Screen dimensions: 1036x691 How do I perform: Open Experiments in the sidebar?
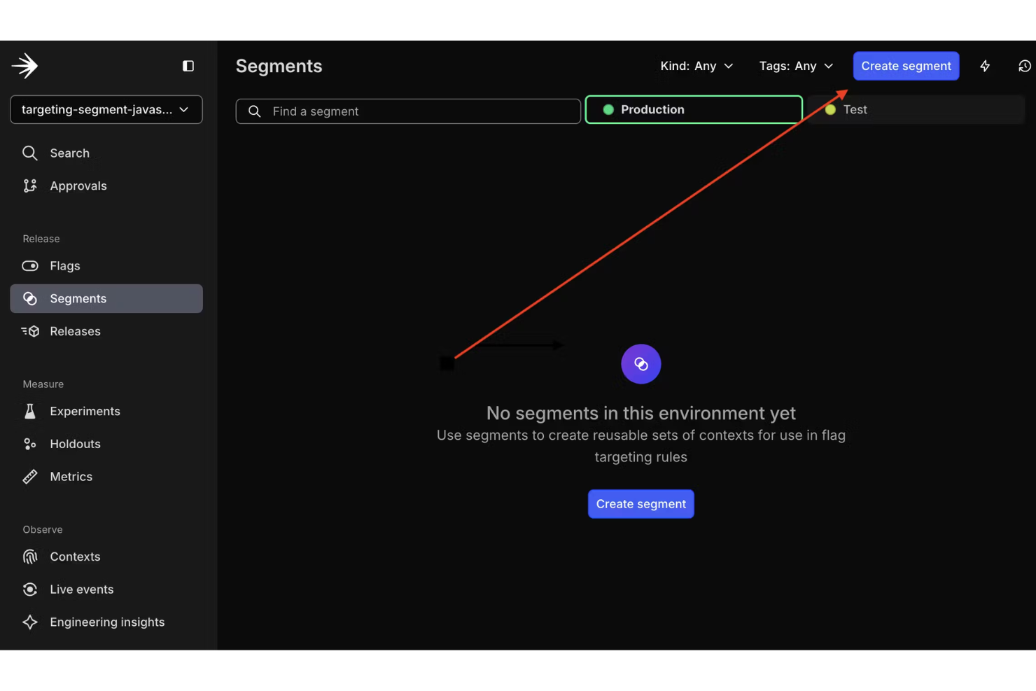tap(106, 411)
